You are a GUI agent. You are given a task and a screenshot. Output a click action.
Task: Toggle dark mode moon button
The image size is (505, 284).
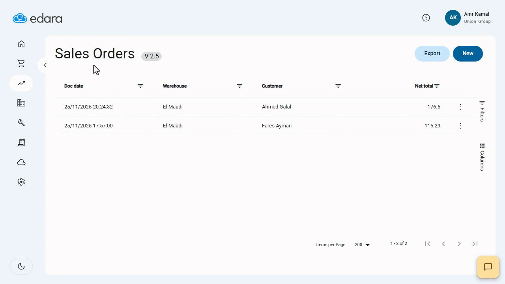pyautogui.click(x=21, y=266)
